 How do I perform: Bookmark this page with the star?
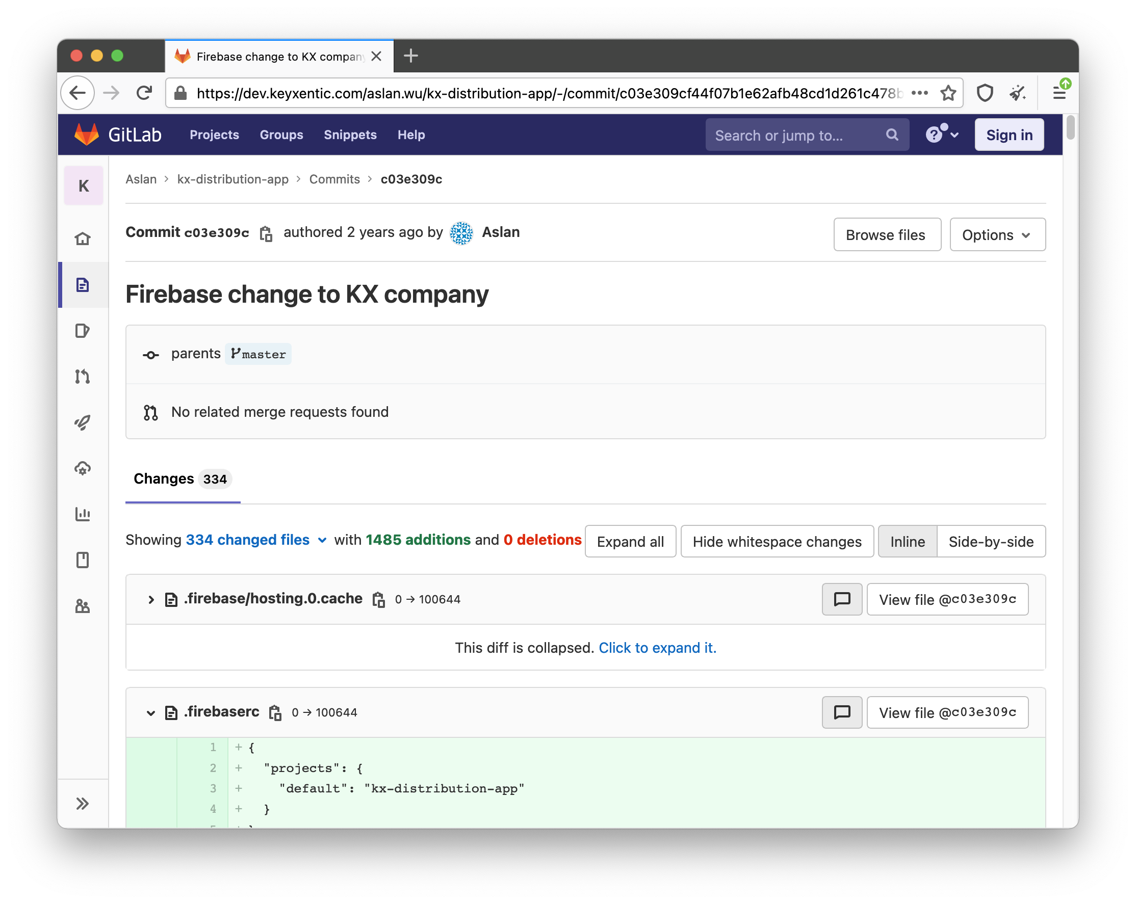tap(948, 93)
